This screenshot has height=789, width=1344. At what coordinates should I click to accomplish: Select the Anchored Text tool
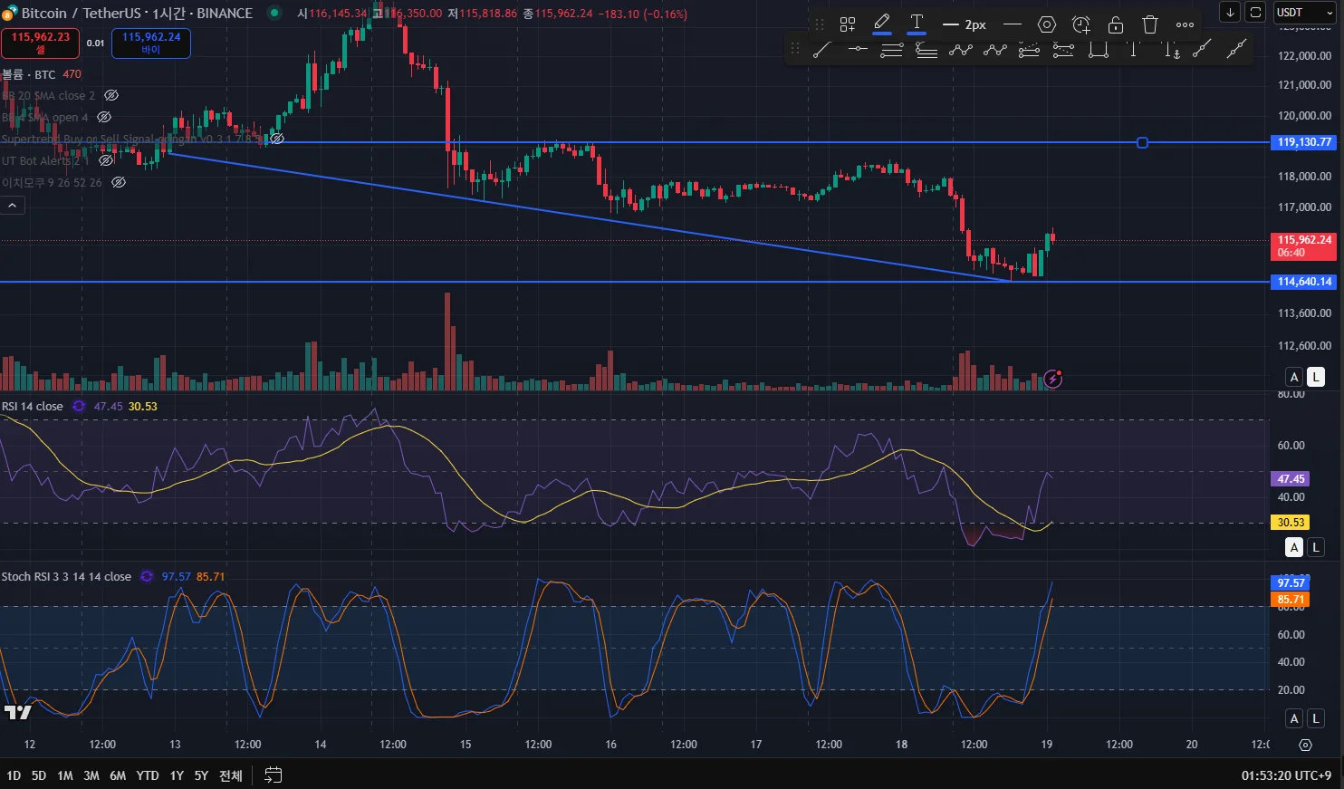[x=1172, y=50]
